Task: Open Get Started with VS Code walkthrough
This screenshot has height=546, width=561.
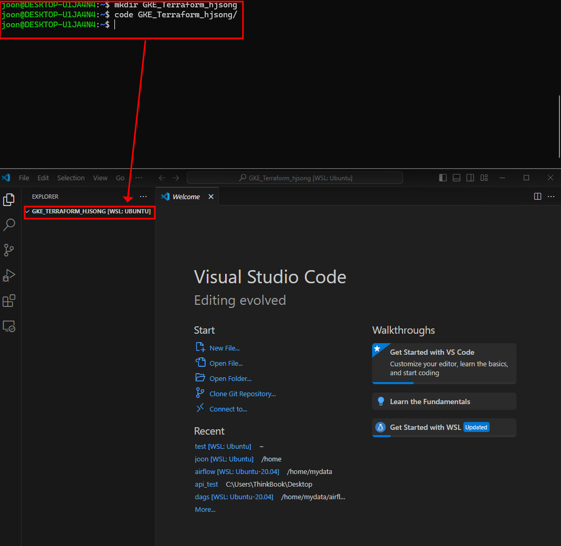Action: pos(444,363)
